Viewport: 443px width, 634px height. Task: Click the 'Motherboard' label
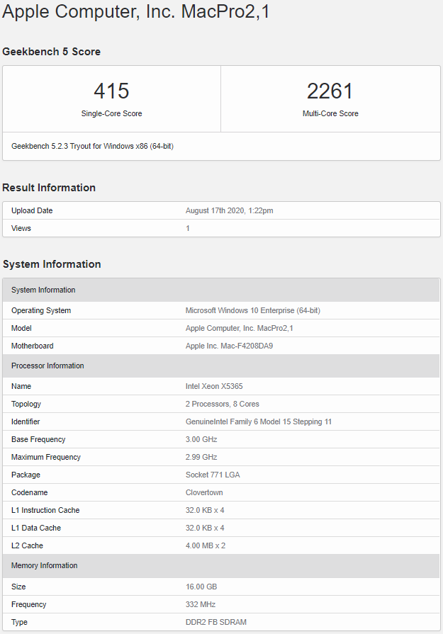pyautogui.click(x=33, y=346)
